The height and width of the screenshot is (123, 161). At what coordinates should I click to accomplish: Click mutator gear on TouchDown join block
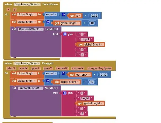tap(65, 34)
